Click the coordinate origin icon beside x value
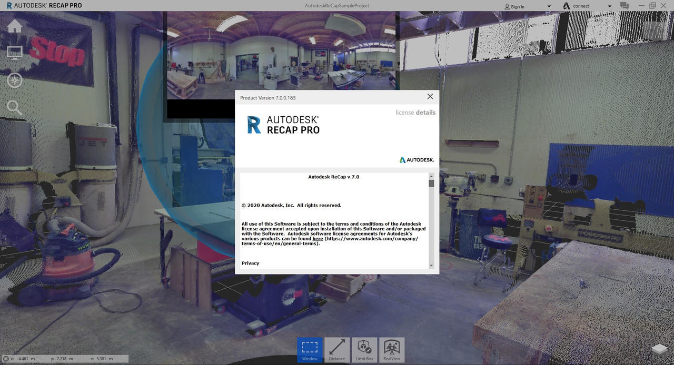 coord(5,359)
